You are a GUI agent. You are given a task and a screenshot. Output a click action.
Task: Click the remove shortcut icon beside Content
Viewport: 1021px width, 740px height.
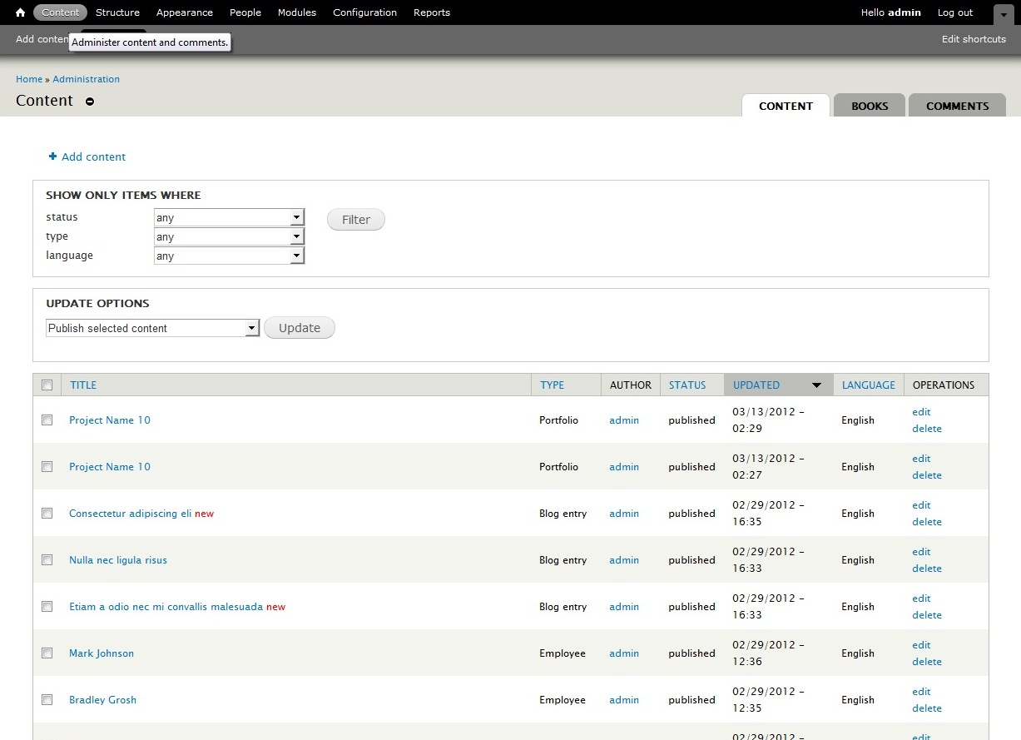pyautogui.click(x=90, y=102)
